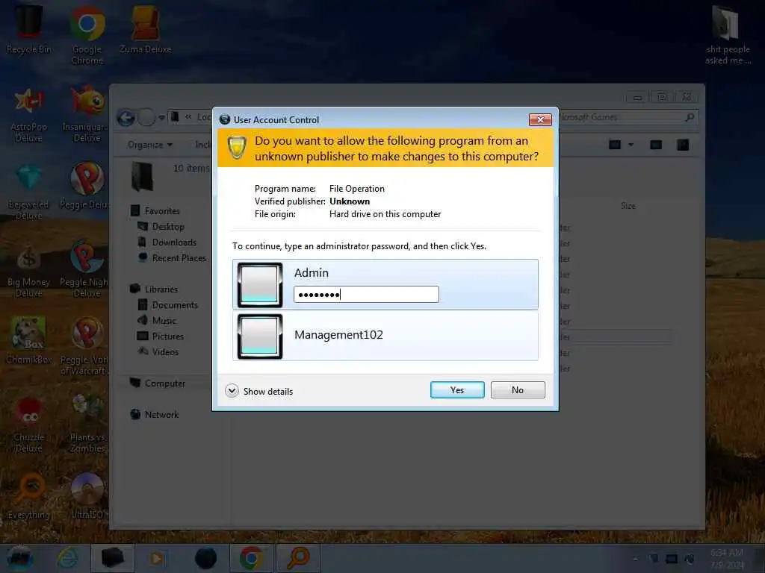Expand Show details chevron

click(232, 391)
